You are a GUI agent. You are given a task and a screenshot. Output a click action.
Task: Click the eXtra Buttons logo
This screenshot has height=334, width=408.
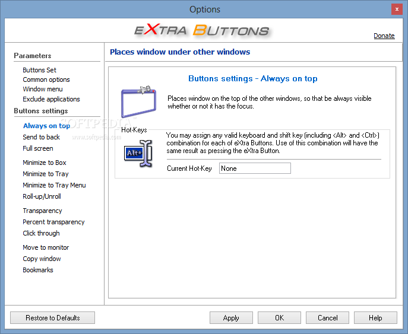point(202,30)
